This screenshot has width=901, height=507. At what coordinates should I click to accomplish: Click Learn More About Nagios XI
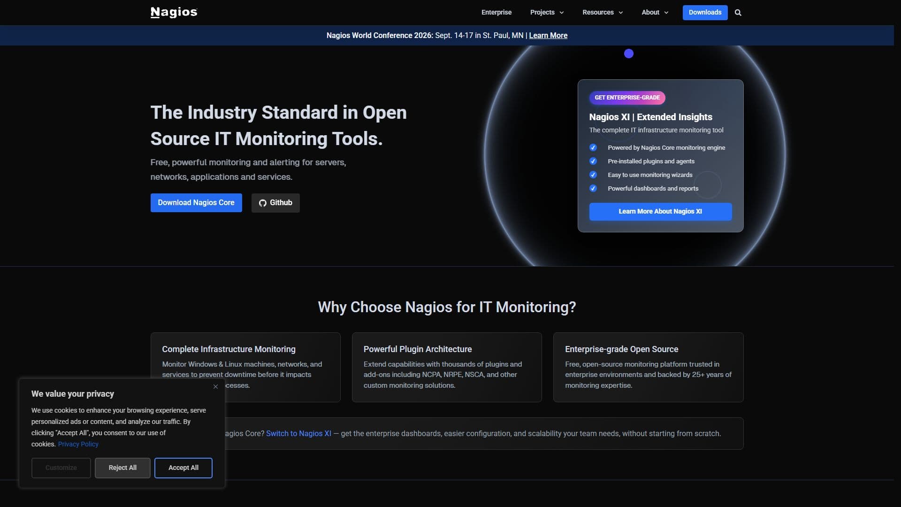(x=660, y=212)
